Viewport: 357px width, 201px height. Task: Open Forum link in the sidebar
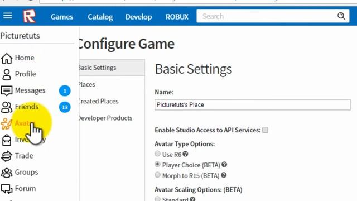[x=25, y=189]
